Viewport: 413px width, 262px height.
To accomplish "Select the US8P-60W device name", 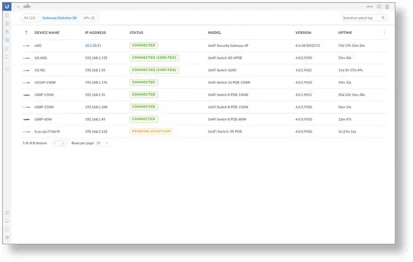I will [43, 120].
